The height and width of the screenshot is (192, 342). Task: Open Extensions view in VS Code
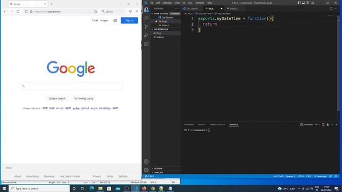146,44
